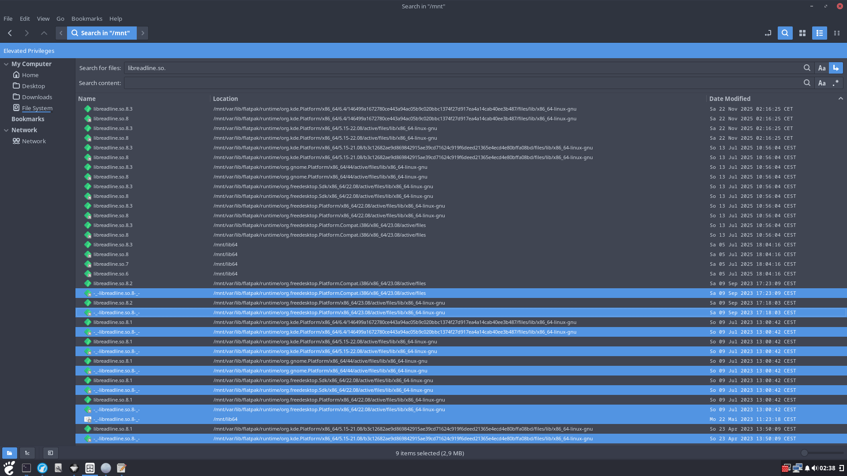Go up to parent folder
The width and height of the screenshot is (847, 476).
(x=44, y=33)
